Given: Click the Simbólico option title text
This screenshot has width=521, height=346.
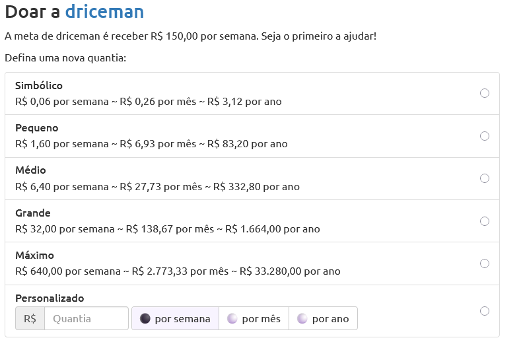Looking at the screenshot, I should 39,86.
